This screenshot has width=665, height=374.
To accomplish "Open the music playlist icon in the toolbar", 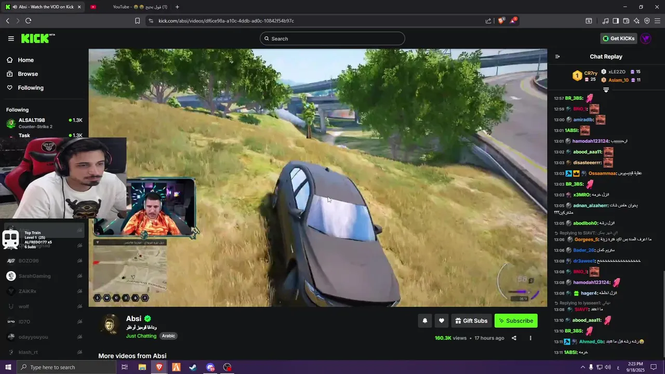I will pyautogui.click(x=605, y=21).
